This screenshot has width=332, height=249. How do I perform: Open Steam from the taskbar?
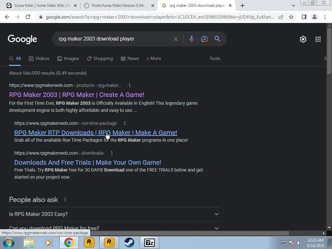129,243
